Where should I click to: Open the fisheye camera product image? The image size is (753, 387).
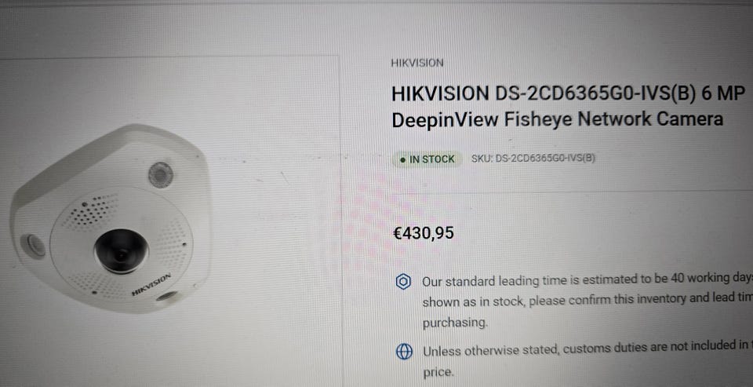(111, 219)
